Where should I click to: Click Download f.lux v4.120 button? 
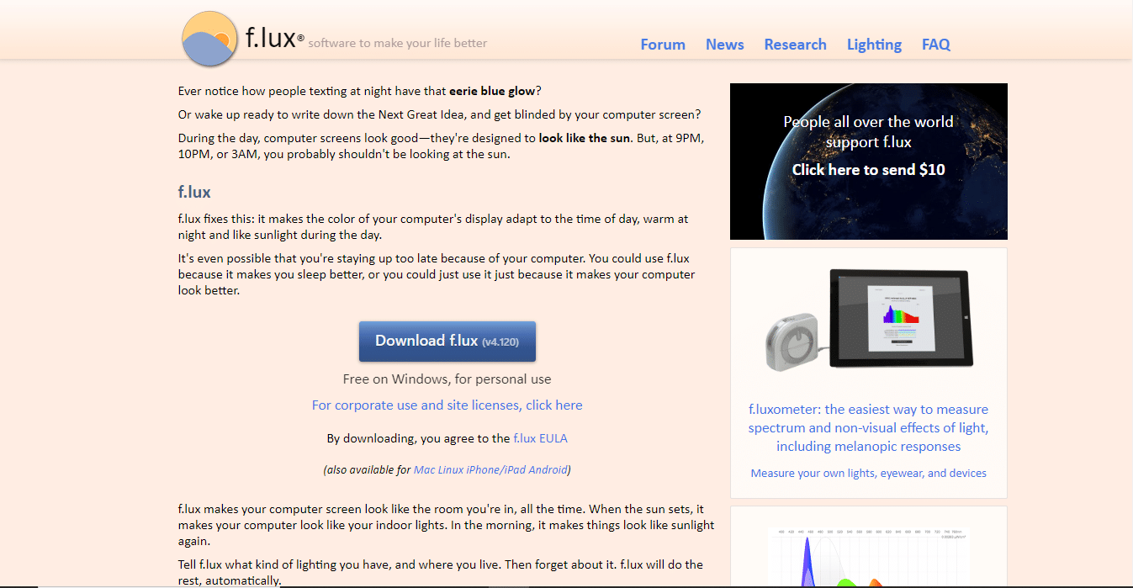click(x=447, y=341)
